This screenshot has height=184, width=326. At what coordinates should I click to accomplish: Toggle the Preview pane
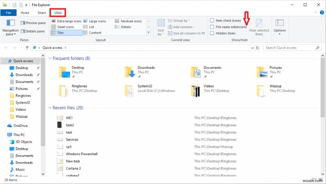pos(33,23)
